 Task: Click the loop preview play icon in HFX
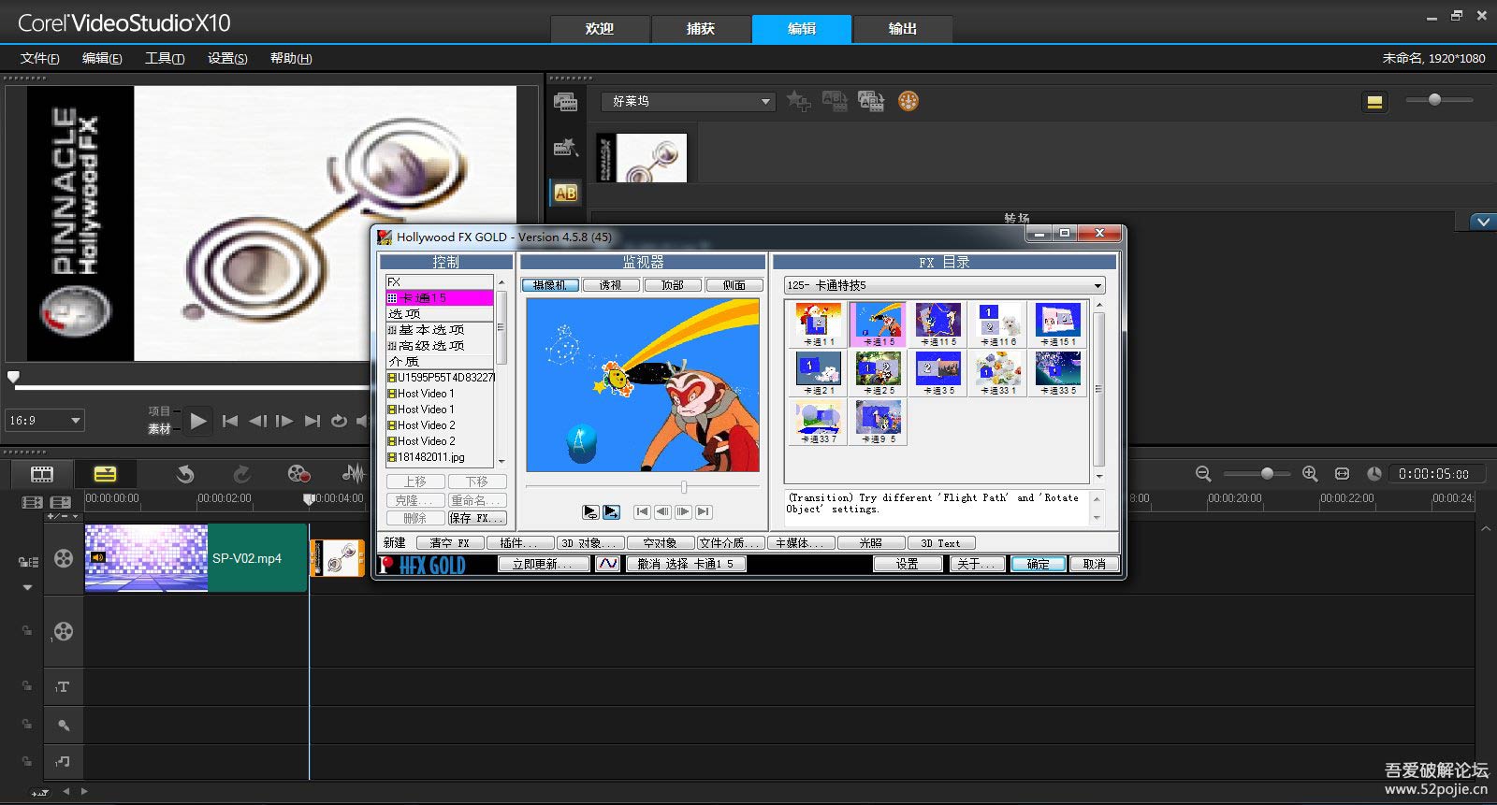(x=590, y=511)
